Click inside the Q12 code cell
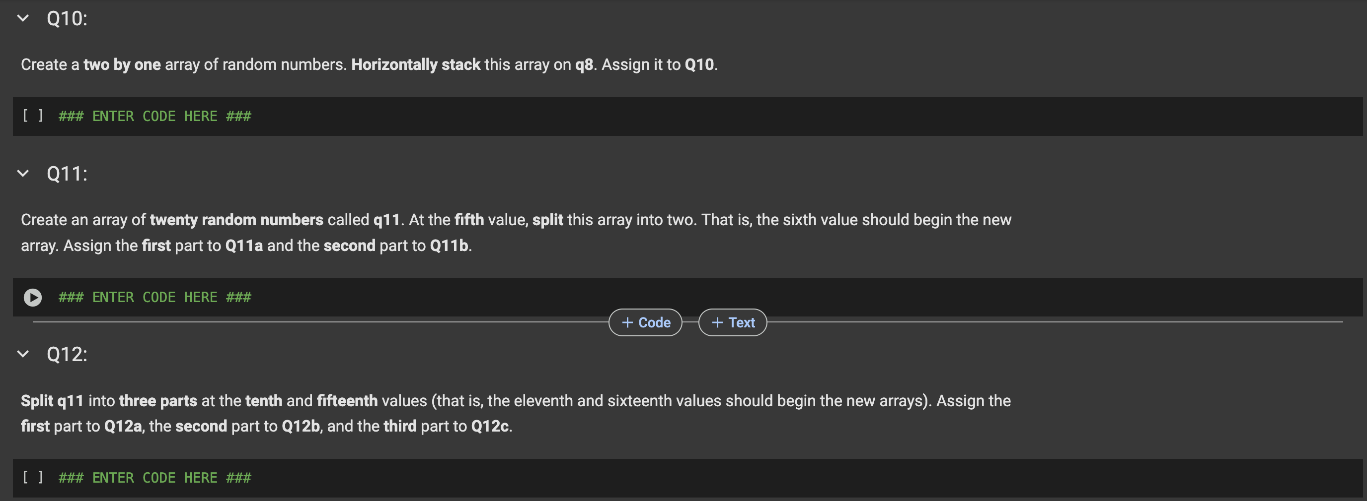Screen dimensions: 1367x501 318,477
